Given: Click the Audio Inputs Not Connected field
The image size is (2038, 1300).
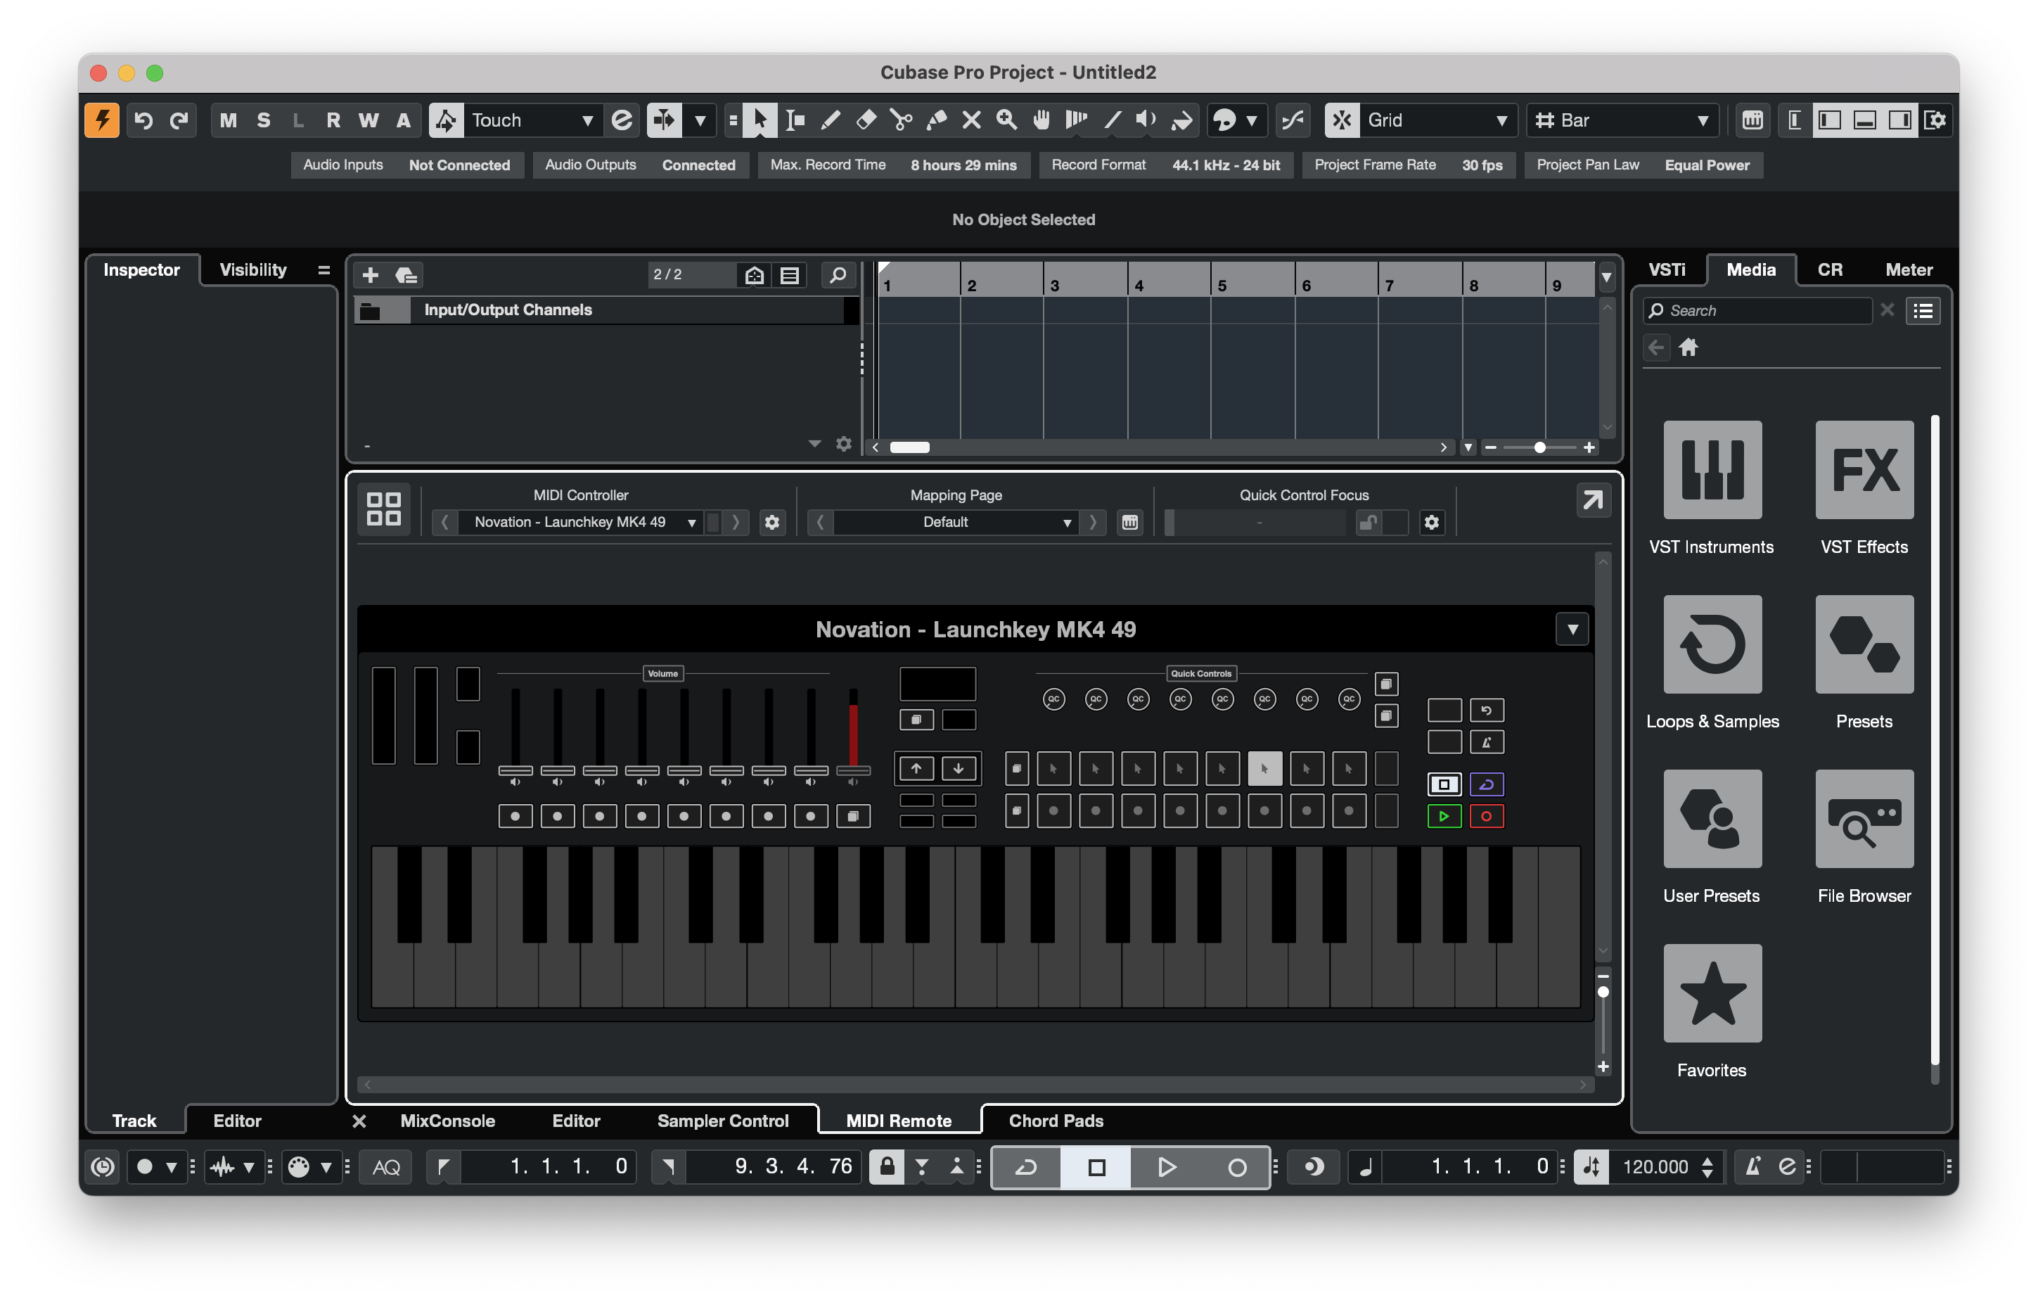Looking at the screenshot, I should click(x=406, y=165).
